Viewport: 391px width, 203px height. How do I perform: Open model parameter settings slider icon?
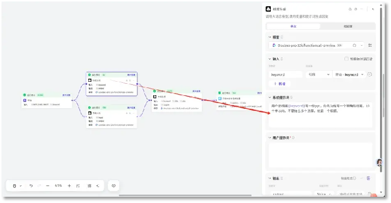[370, 45]
